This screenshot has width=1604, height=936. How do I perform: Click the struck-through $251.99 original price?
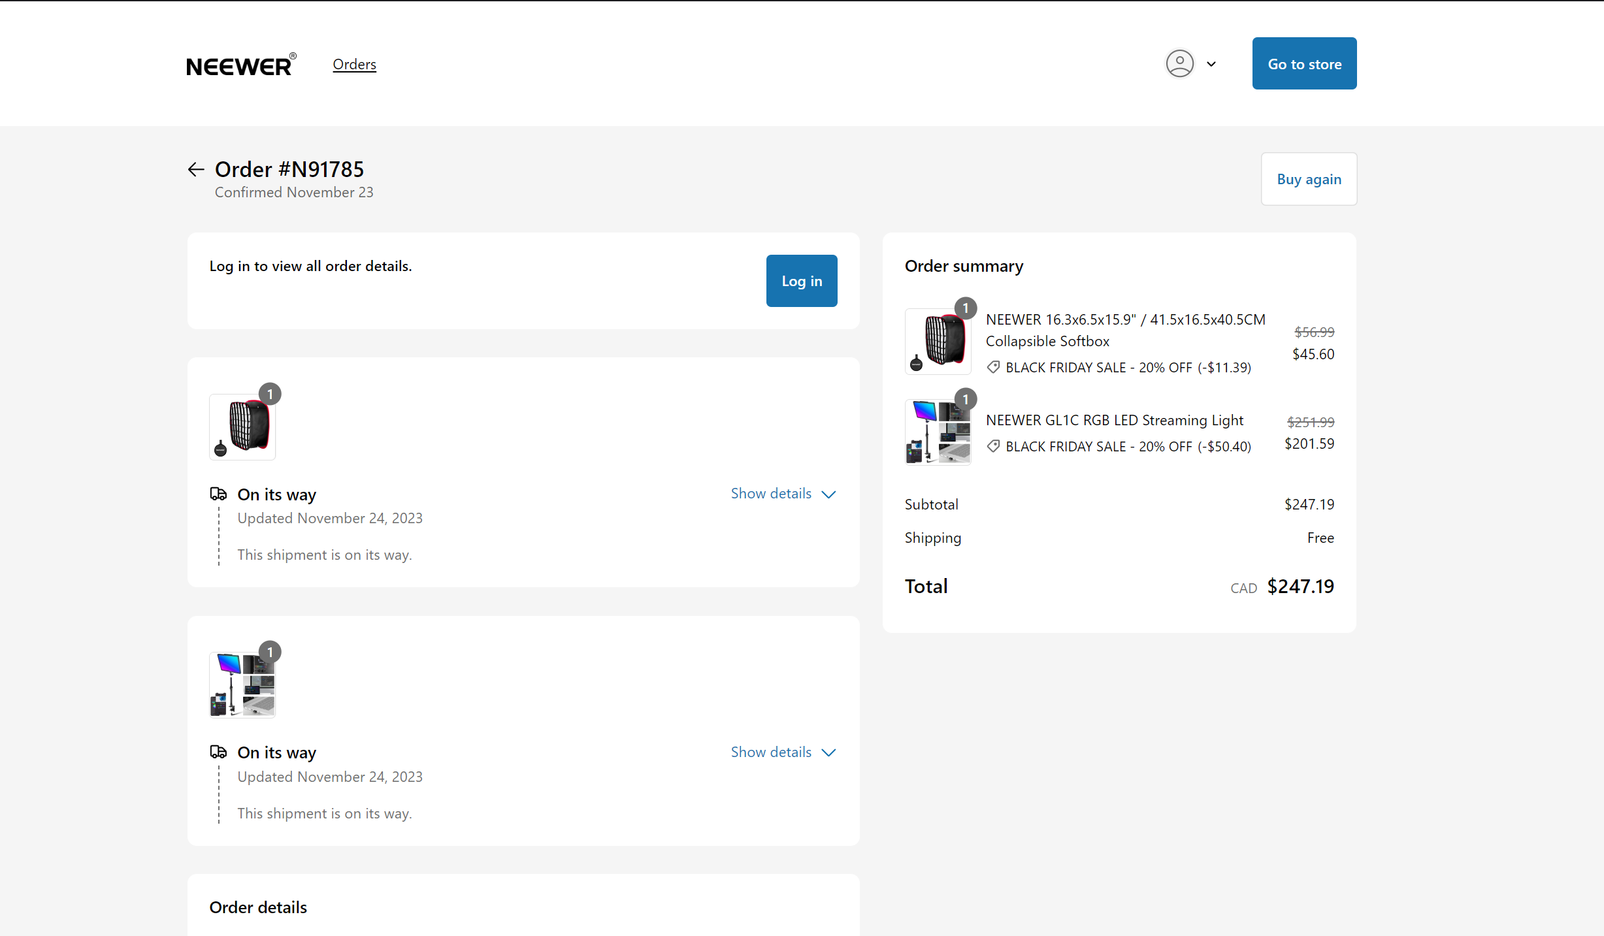pos(1311,422)
